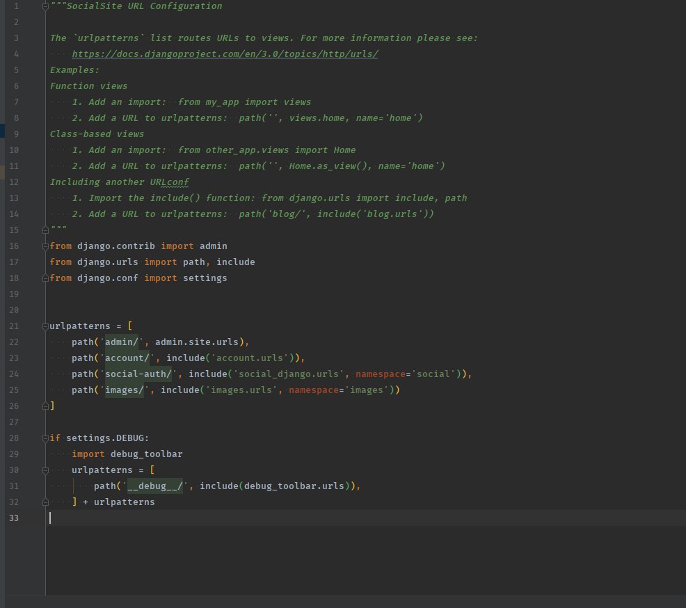Click 'settings.DEBUG' on line 28
This screenshot has height=608, width=686.
pos(105,438)
